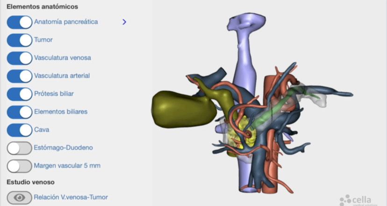Switch off the Prótesis biliar toggle
The width and height of the screenshot is (387, 206).
coord(20,94)
